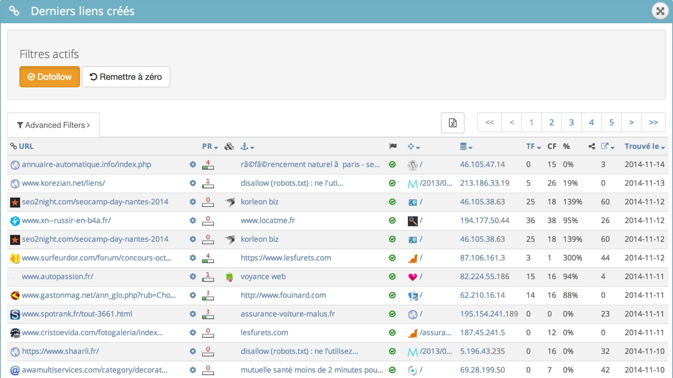Click the anchor icon column header
This screenshot has width=673, height=378.
tap(244, 146)
